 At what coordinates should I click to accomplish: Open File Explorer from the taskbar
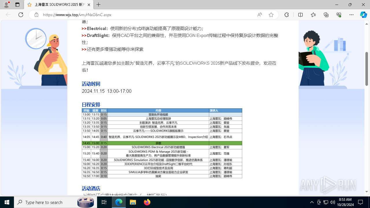(133, 202)
